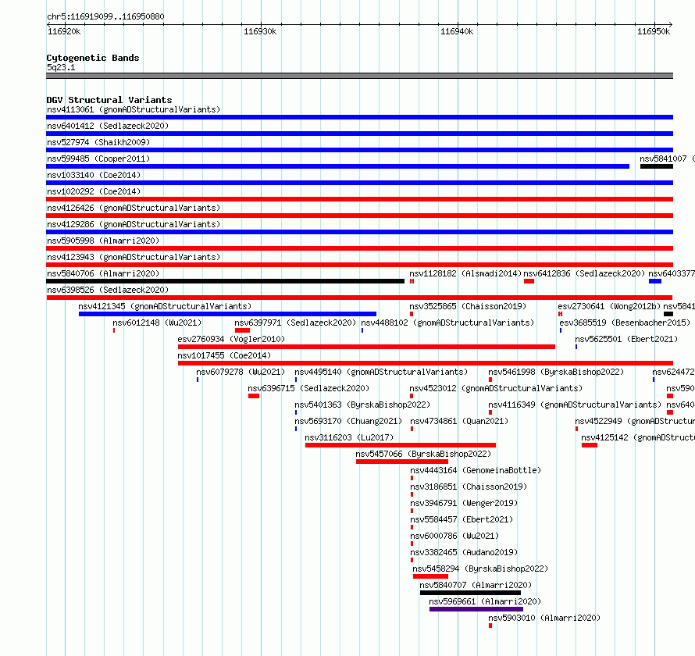Viewport: 695px width, 656px height.
Task: Select nsv6397971 (Sedlazeck2020) label
Action: 295,323
